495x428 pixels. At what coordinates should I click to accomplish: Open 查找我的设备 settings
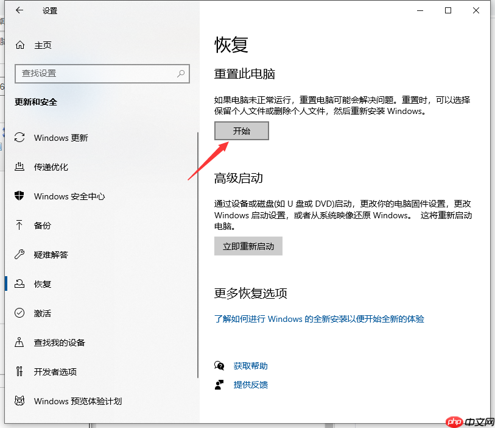(x=101, y=342)
